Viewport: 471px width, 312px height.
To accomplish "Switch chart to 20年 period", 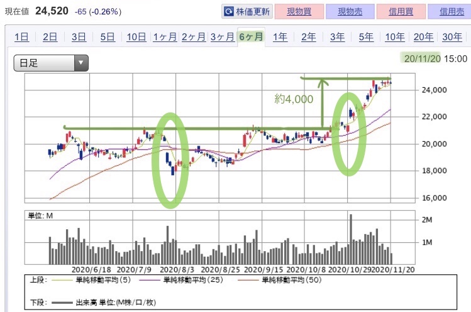I will (424, 37).
